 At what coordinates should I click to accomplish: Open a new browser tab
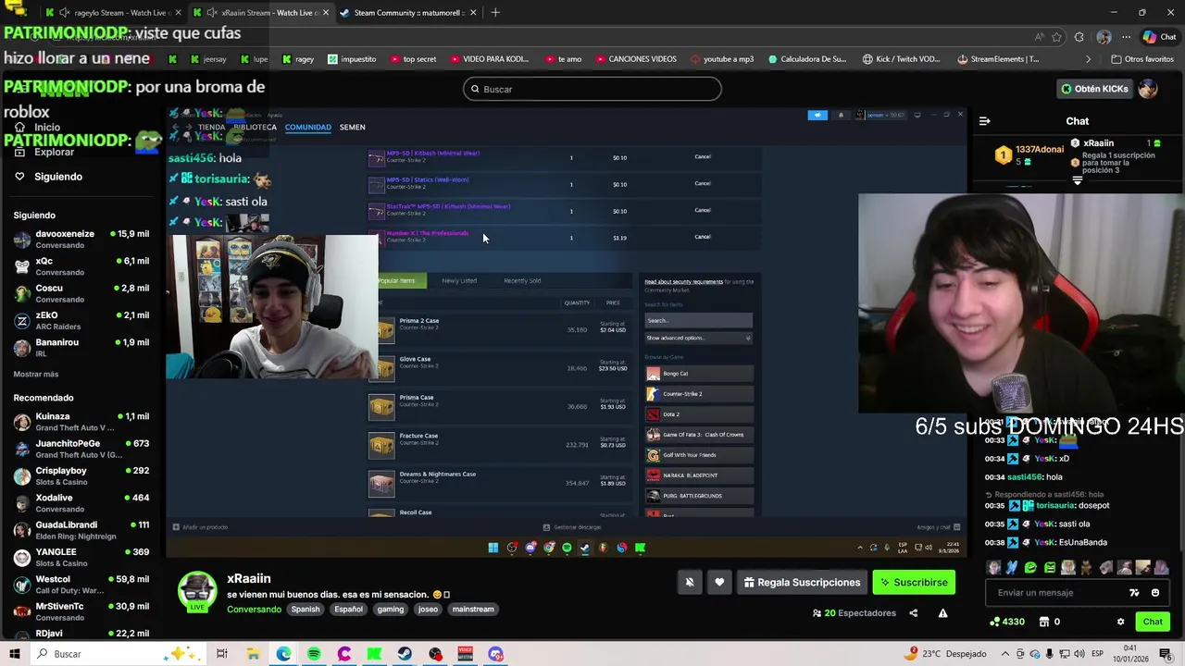point(495,13)
